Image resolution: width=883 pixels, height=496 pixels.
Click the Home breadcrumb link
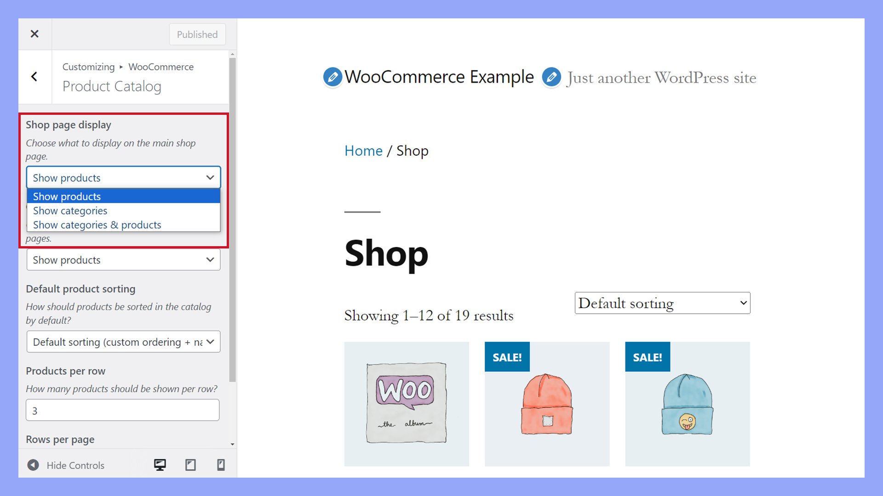point(362,151)
